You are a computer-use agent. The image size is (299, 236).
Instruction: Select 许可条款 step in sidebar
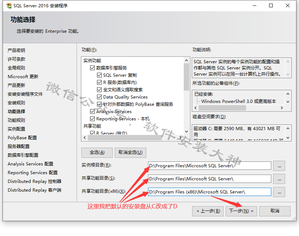coord(16,59)
